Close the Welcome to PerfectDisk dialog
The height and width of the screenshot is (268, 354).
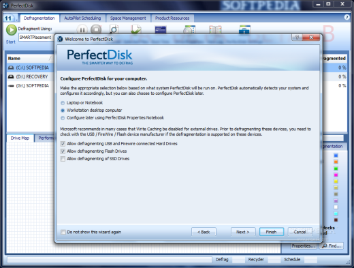coord(311,38)
